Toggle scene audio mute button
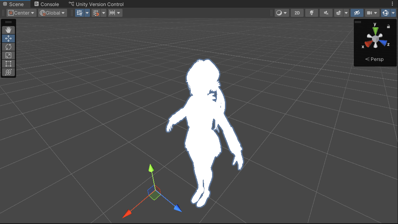Image resolution: width=398 pixels, height=224 pixels. pyautogui.click(x=326, y=13)
